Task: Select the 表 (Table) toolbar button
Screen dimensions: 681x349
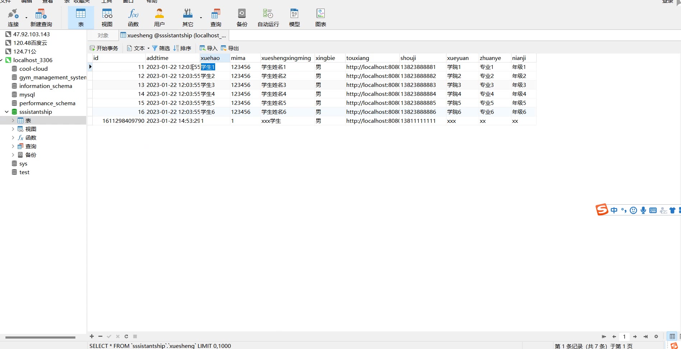Action: (81, 17)
